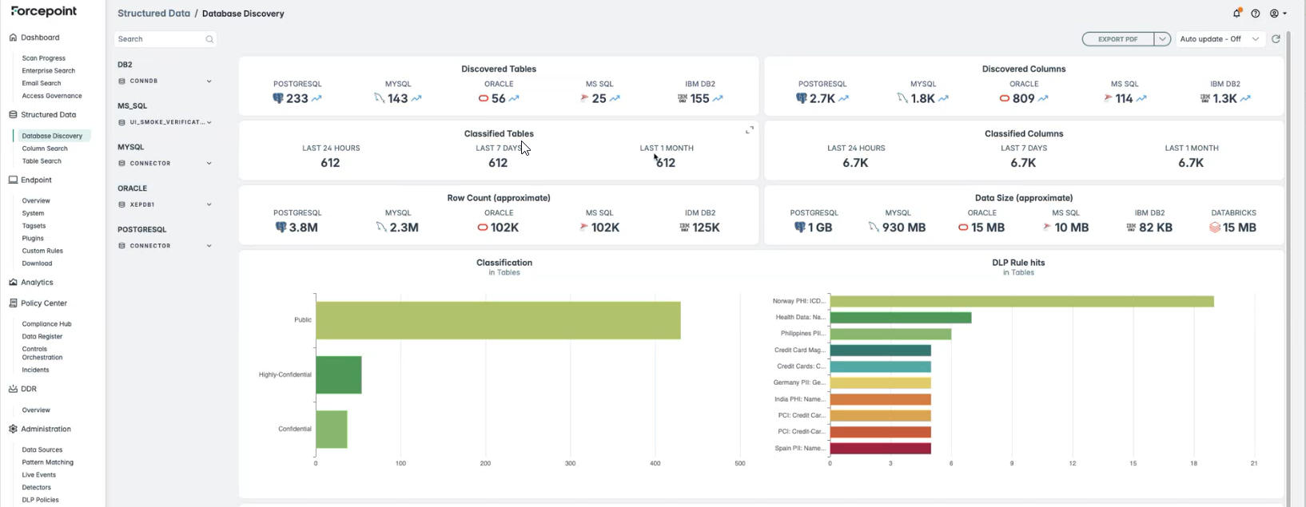Click the Structured Data breadcrumb link
The height and width of the screenshot is (507, 1306).
click(x=153, y=14)
